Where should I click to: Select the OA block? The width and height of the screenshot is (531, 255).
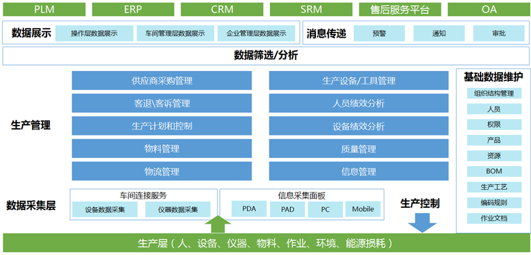coord(489,9)
